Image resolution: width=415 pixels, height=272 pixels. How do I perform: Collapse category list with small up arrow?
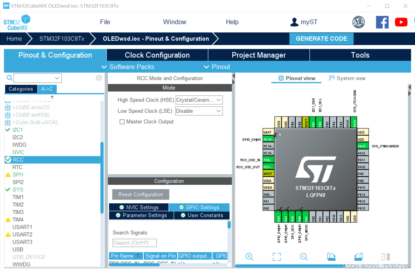52,97
